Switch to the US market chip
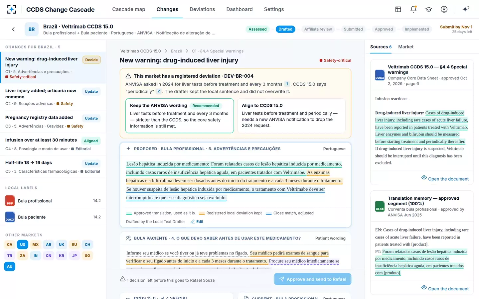 [x=23, y=245]
